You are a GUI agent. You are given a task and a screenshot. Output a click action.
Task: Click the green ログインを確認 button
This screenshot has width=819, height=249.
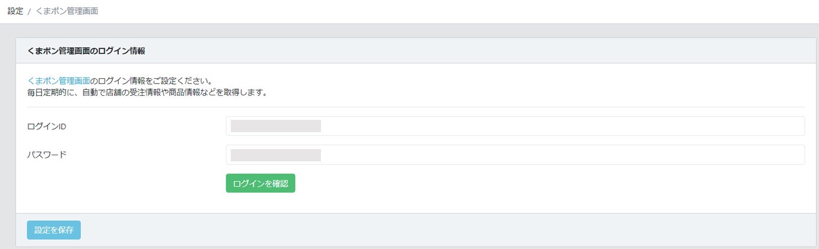click(261, 183)
